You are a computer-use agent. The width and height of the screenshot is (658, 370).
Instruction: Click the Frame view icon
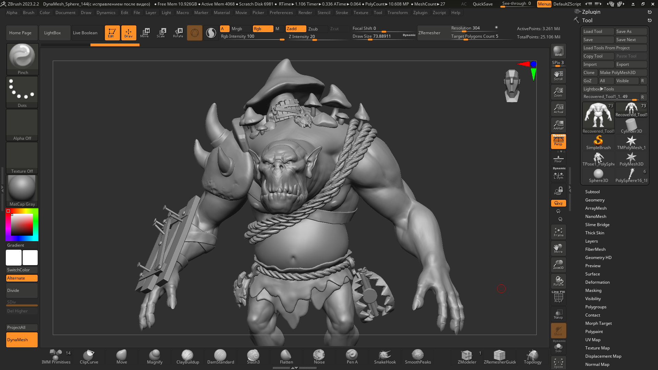(558, 232)
